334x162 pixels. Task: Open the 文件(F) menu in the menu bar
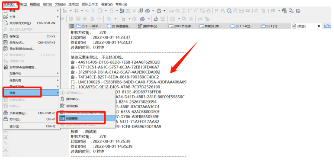click(x=9, y=4)
